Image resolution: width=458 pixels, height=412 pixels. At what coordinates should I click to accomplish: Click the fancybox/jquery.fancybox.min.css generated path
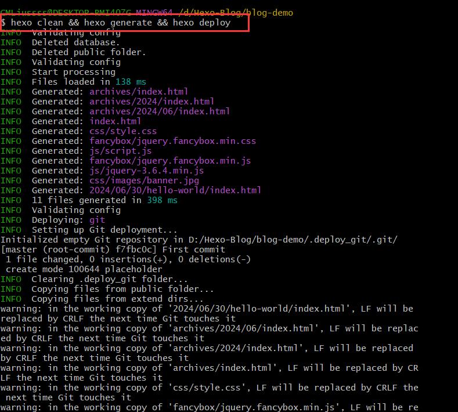172,141
